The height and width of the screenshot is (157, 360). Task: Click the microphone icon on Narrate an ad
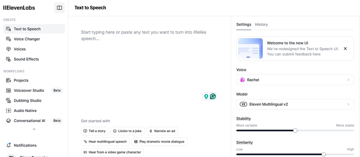pos(151,131)
